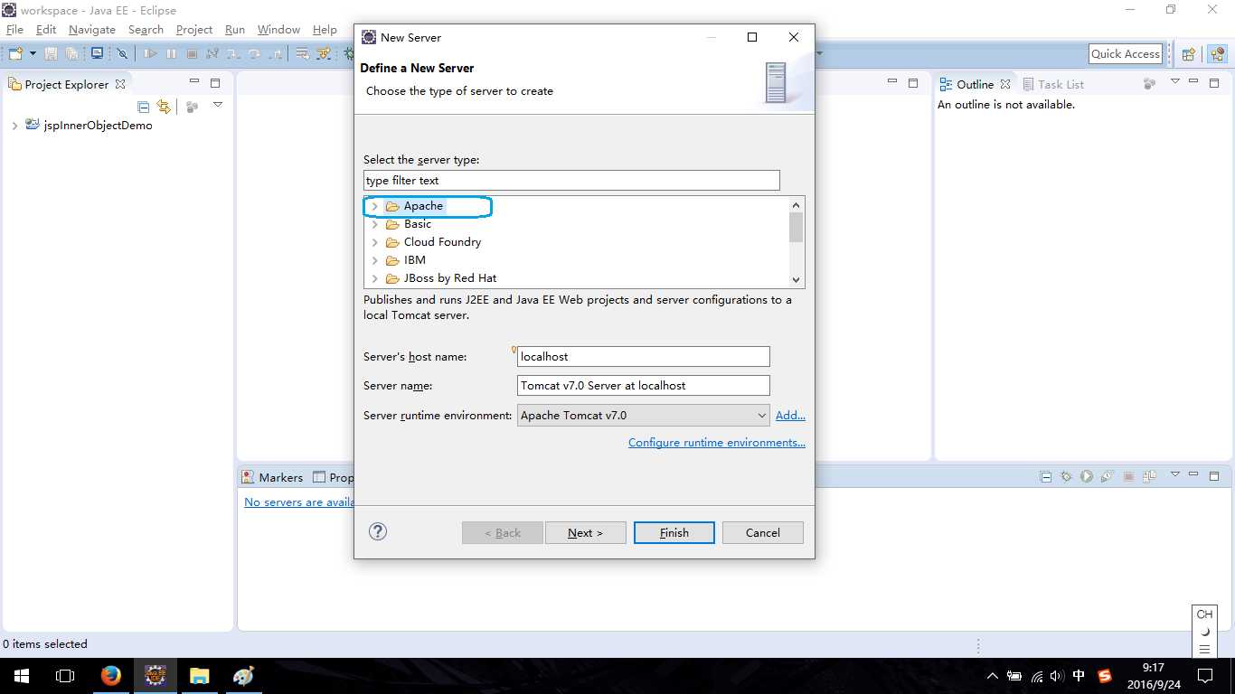Open Firefox from the taskbar
This screenshot has width=1235, height=694.
pos(110,675)
